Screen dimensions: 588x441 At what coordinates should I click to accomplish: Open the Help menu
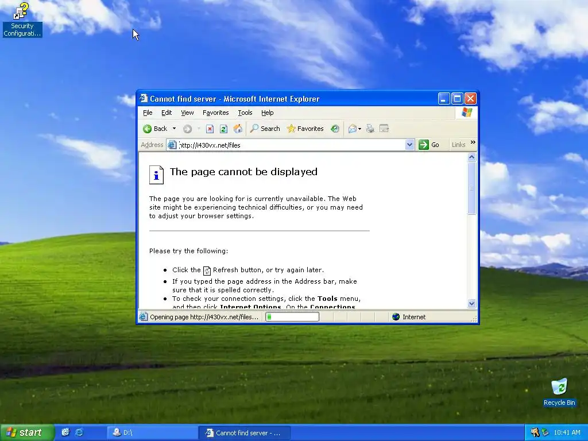tap(268, 113)
